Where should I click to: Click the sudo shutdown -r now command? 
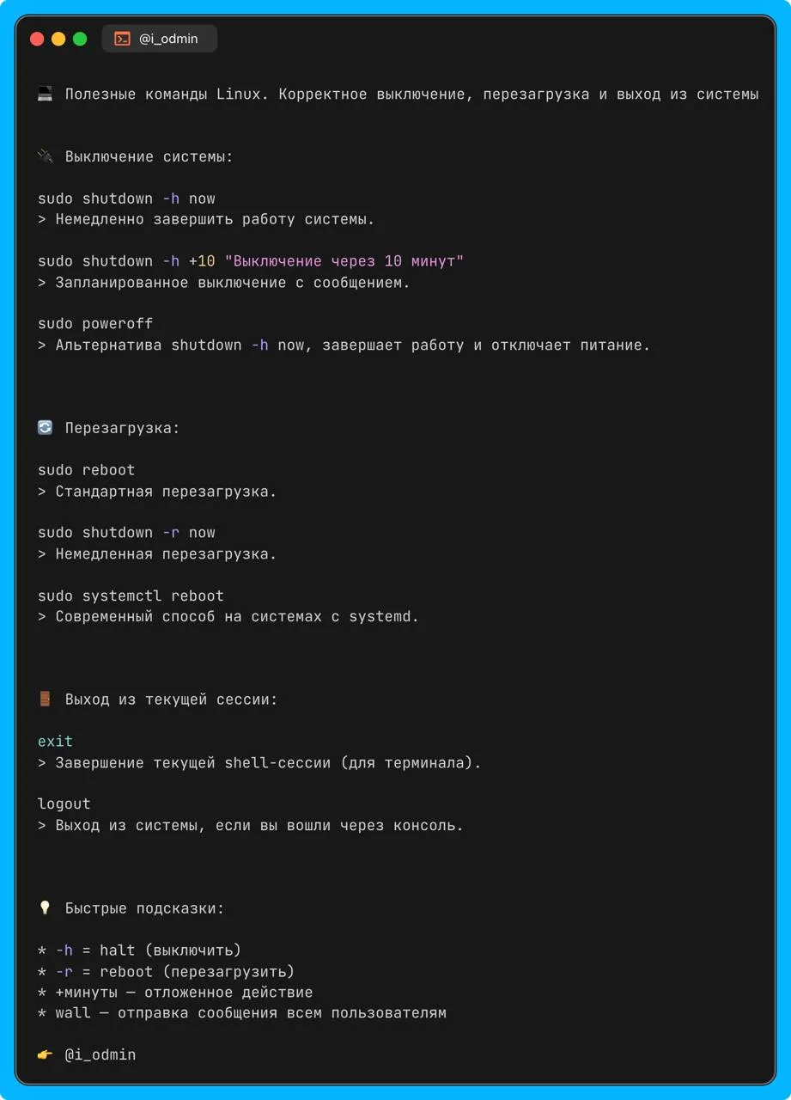click(126, 533)
